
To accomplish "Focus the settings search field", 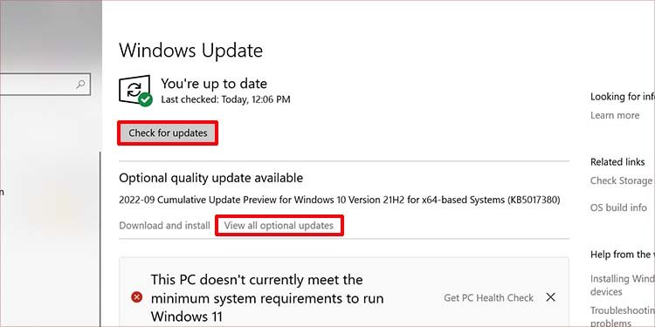I will click(44, 85).
